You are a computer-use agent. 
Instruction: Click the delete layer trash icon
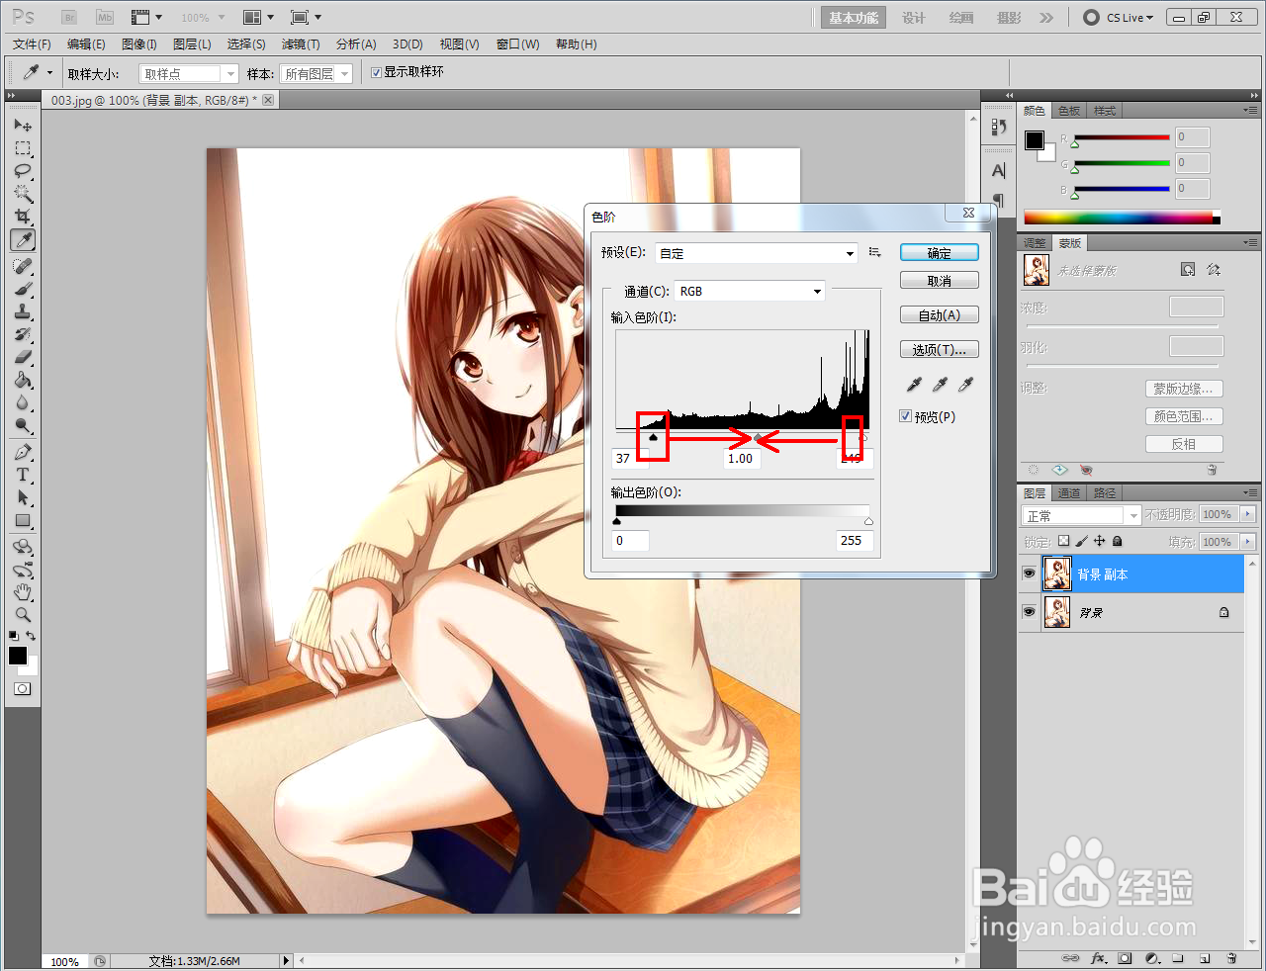[1231, 958]
